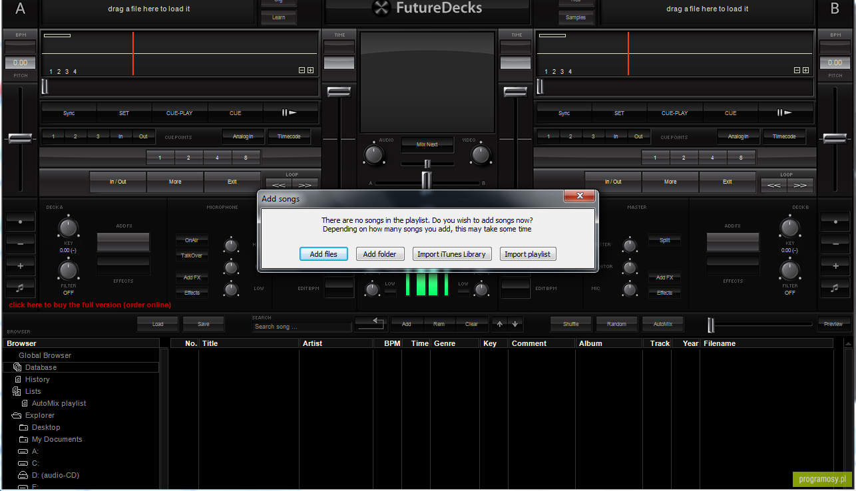Click the music note button right of Deck B
The width and height of the screenshot is (856, 491).
click(835, 288)
